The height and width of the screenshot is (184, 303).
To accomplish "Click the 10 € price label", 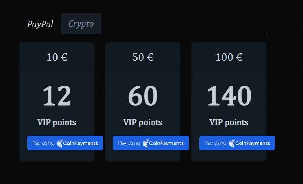I will coord(57,57).
